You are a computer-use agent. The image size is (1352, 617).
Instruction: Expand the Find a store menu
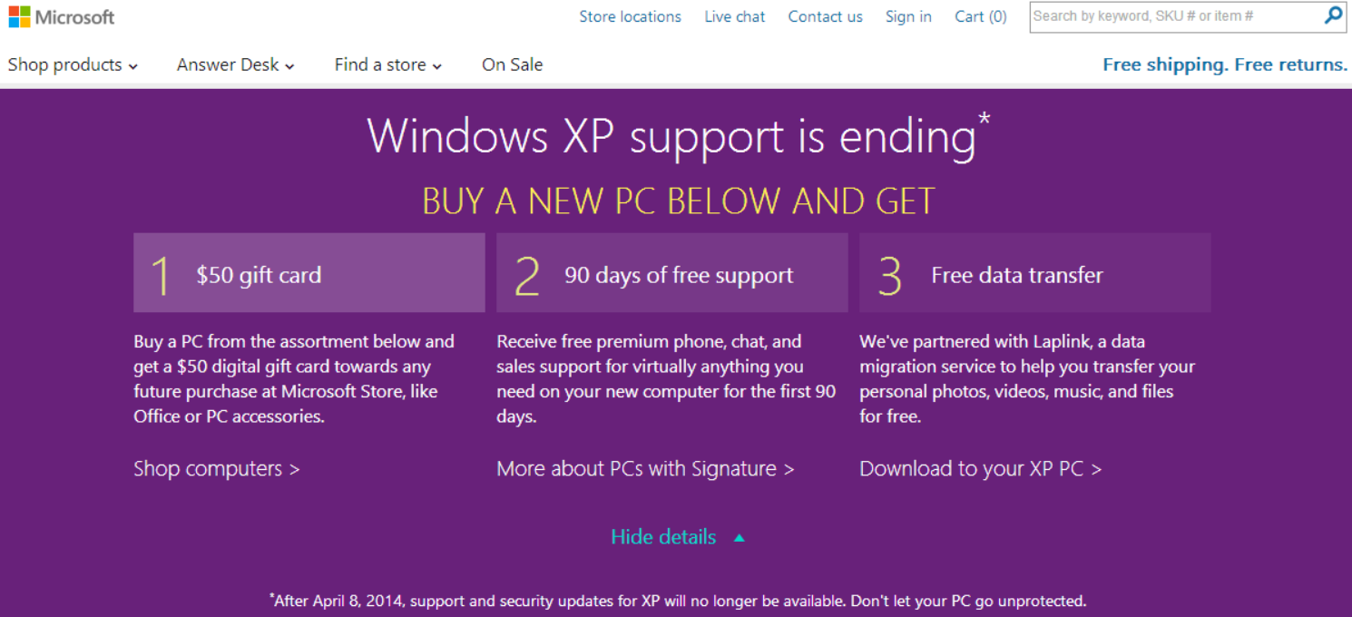(388, 64)
